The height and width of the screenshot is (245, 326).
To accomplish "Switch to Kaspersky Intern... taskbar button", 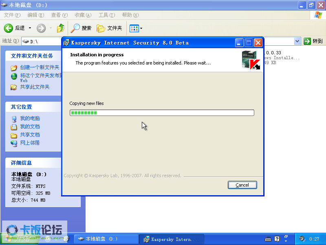I will coord(172,239).
